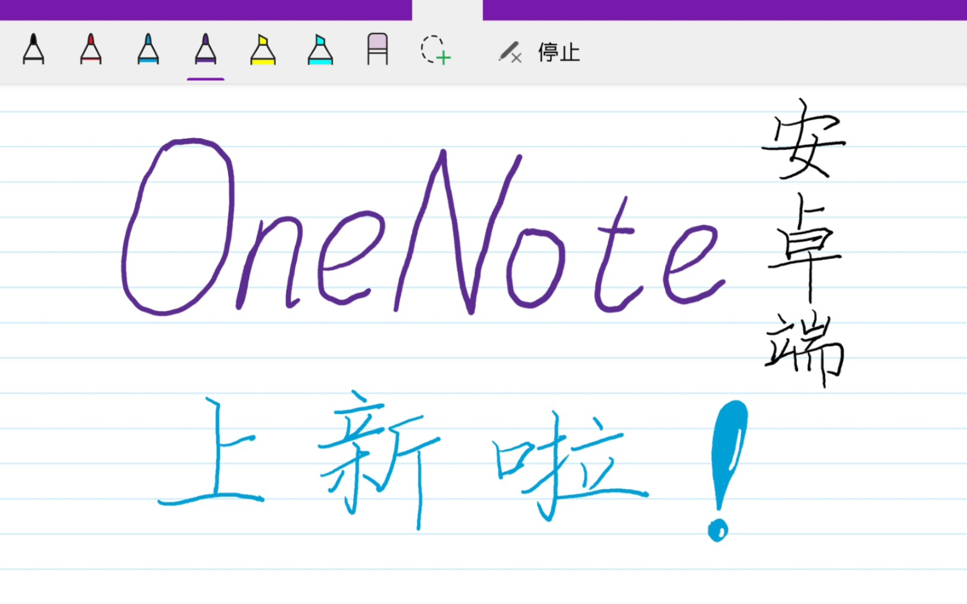Click the 停止 button

coord(559,53)
